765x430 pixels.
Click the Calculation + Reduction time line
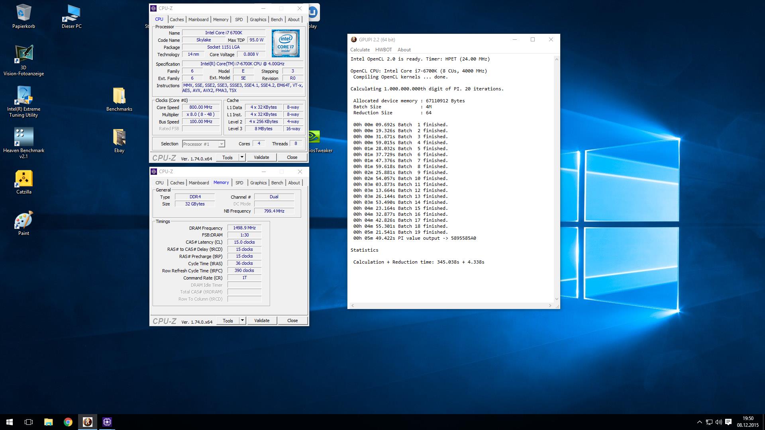[x=419, y=262]
